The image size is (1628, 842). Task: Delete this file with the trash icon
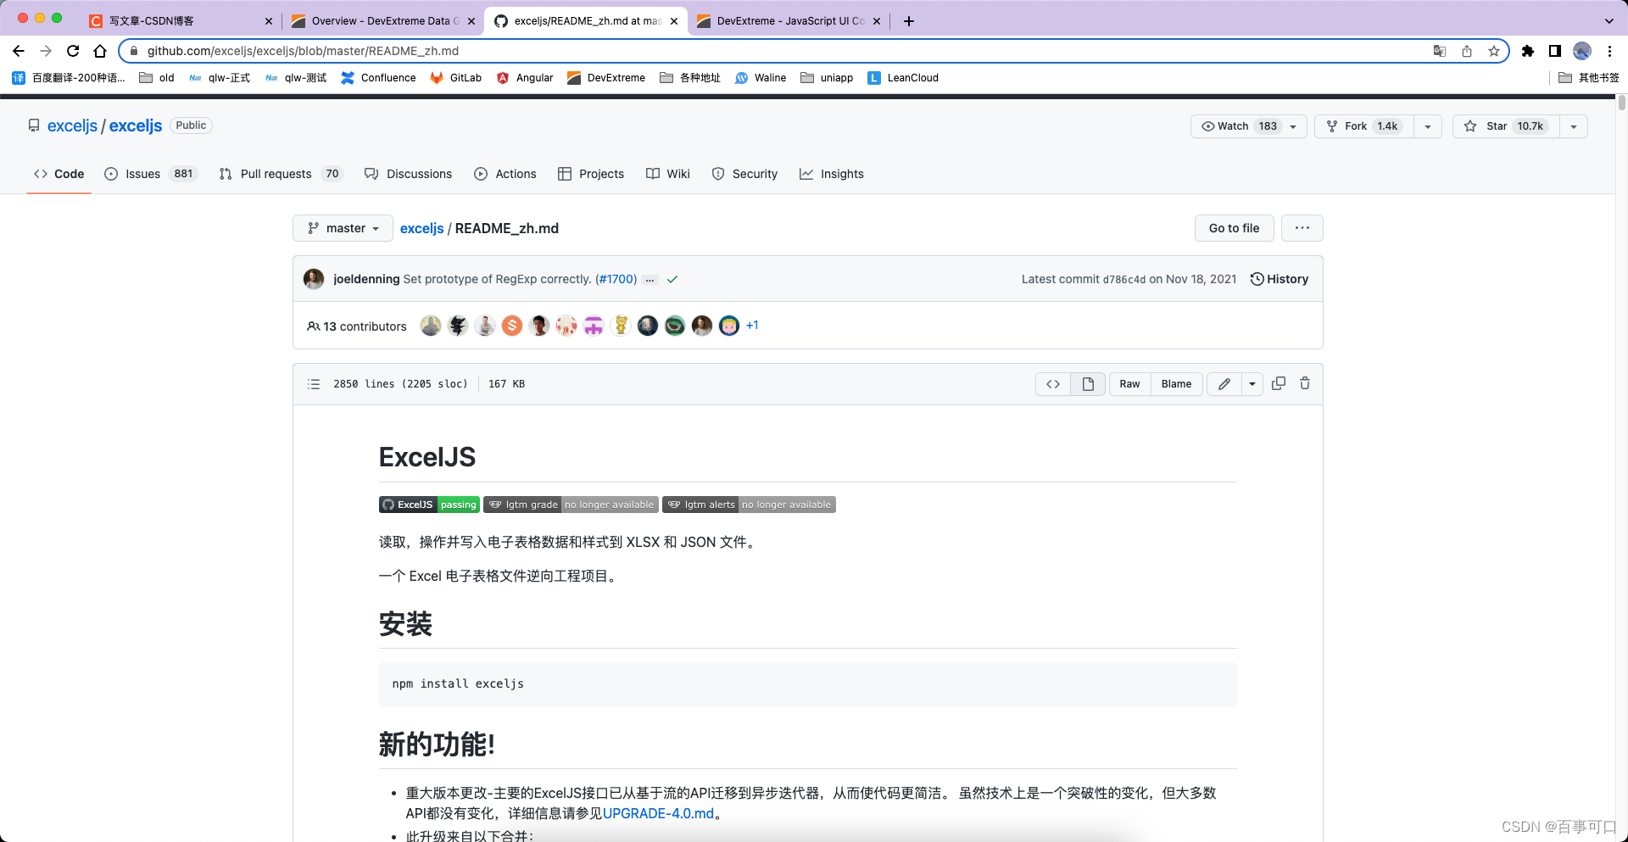[1305, 383]
